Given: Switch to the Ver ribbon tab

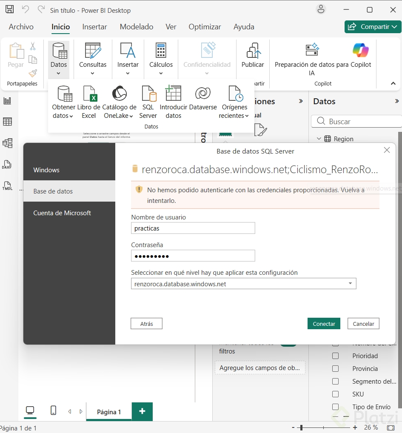Looking at the screenshot, I should [x=171, y=27].
